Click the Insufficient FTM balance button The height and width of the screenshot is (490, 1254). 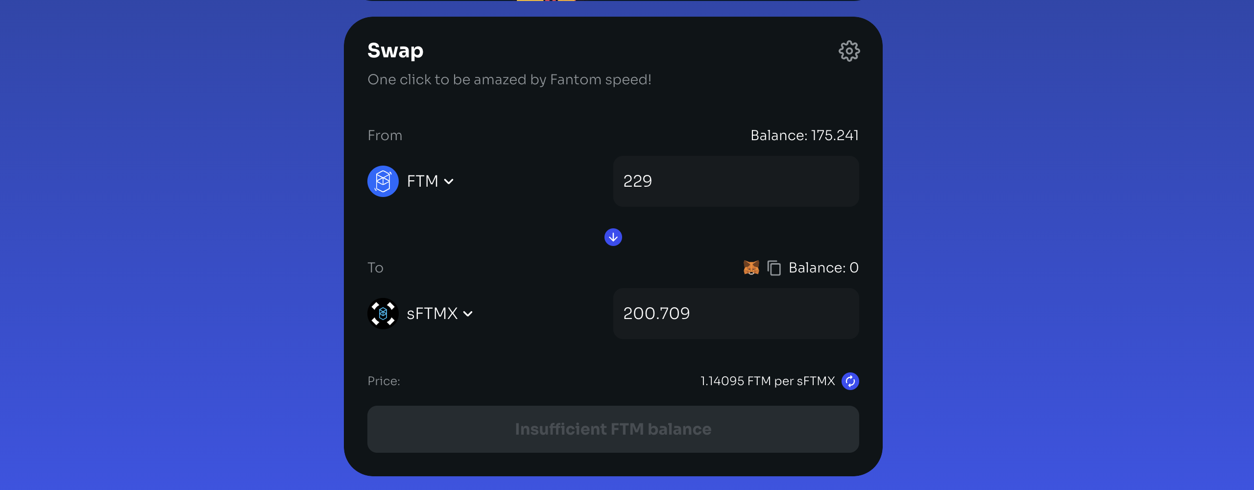tap(613, 429)
